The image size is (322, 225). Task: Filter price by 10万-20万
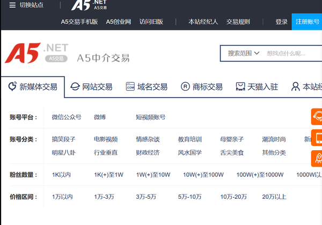point(233,197)
